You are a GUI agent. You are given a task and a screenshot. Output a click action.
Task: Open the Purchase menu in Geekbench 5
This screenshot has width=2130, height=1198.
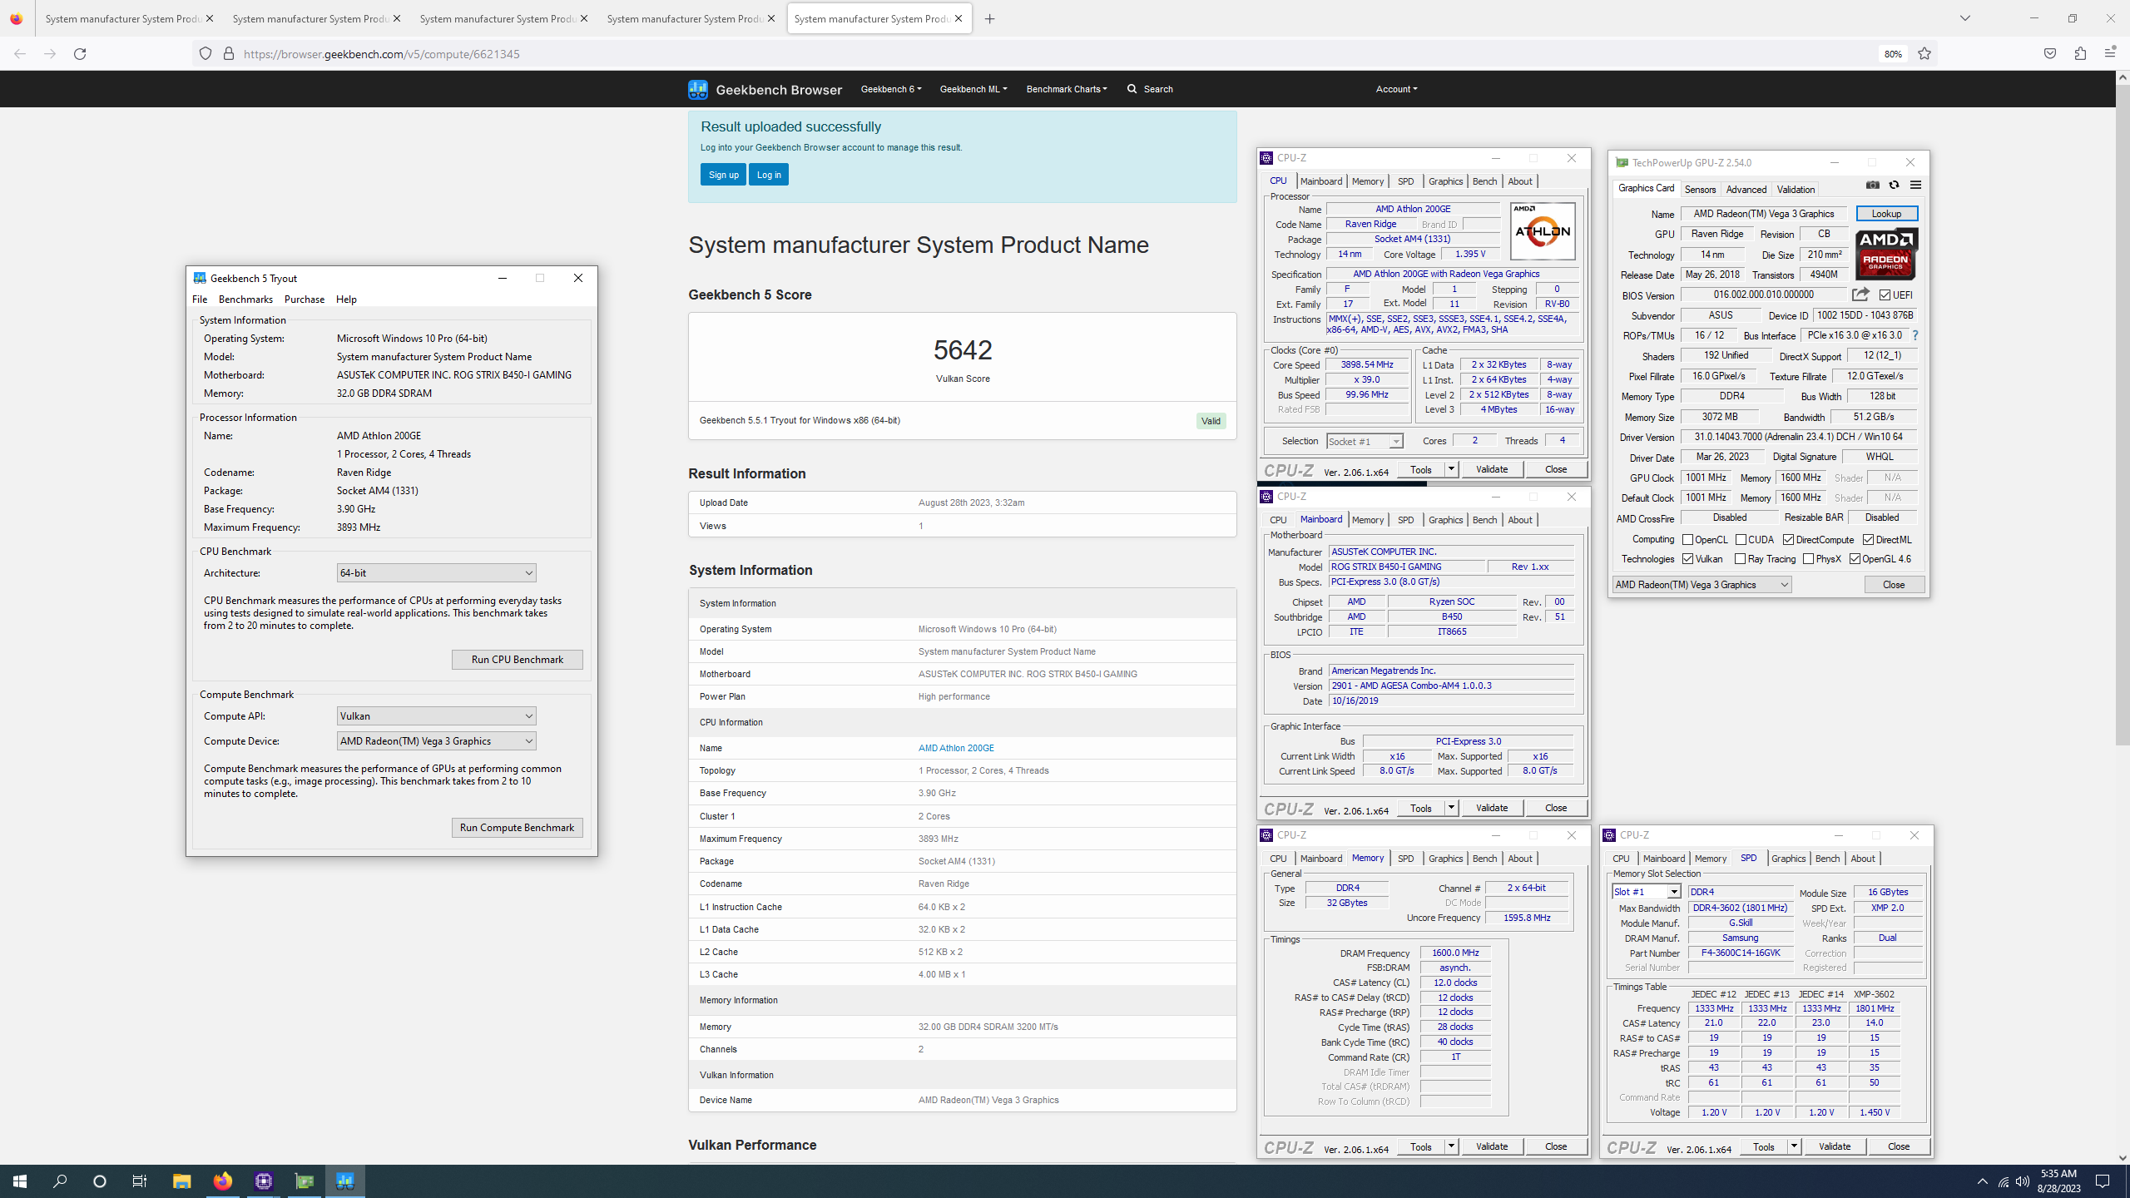(x=305, y=299)
